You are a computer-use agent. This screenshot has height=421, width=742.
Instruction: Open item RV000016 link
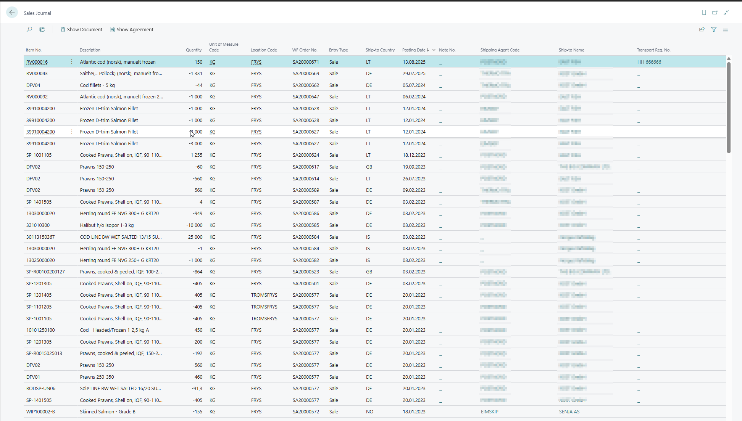point(37,62)
